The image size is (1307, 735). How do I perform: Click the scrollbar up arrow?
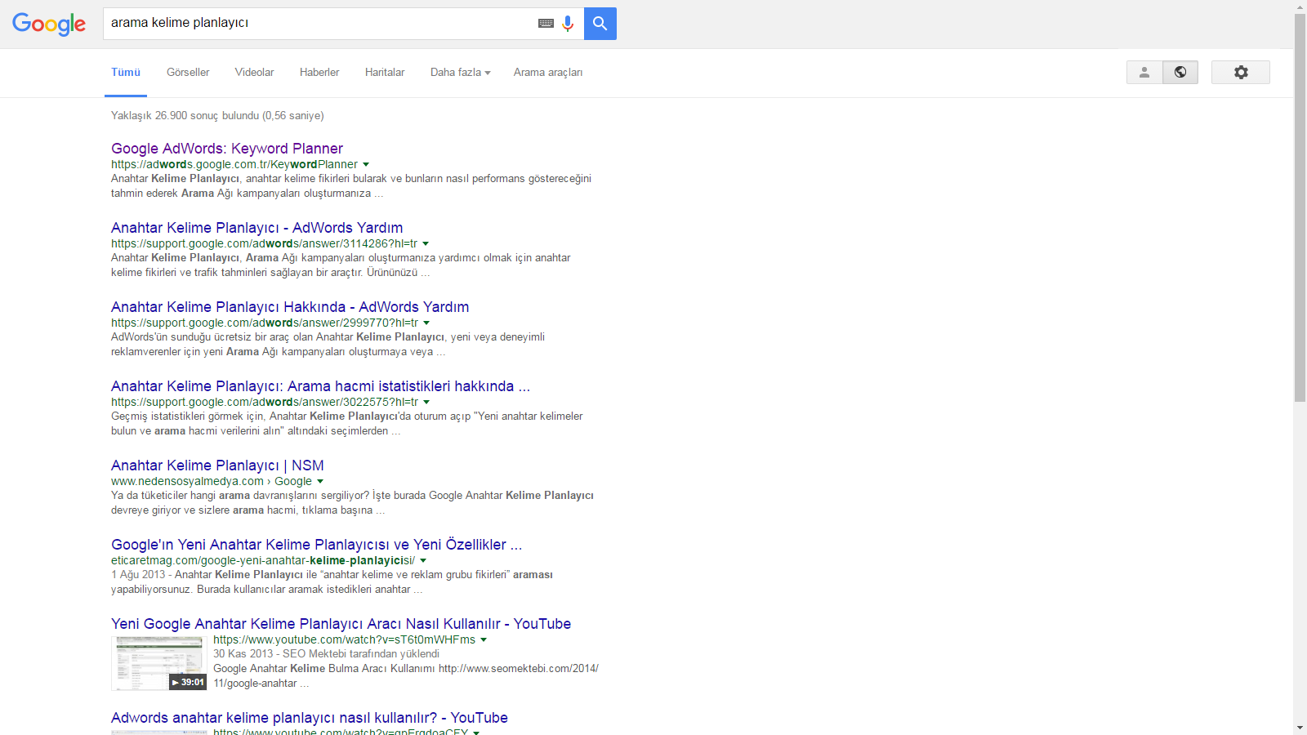[1300, 7]
